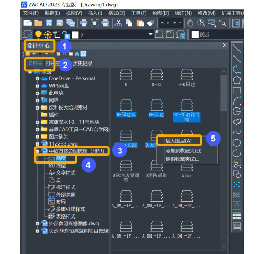Select the Polygon draw tool

237,80
